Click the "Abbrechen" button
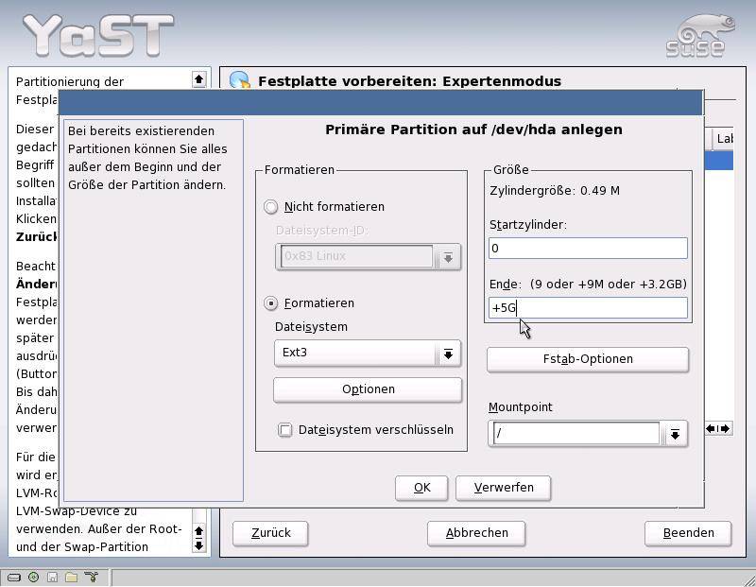Image resolution: width=756 pixels, height=587 pixels. point(476,533)
